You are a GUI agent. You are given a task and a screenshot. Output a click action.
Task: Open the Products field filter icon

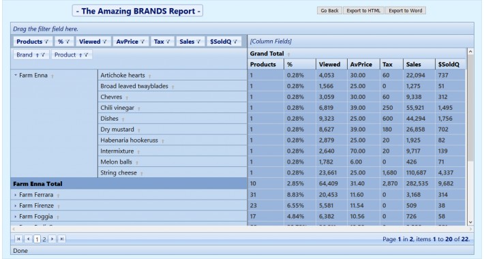pos(46,42)
